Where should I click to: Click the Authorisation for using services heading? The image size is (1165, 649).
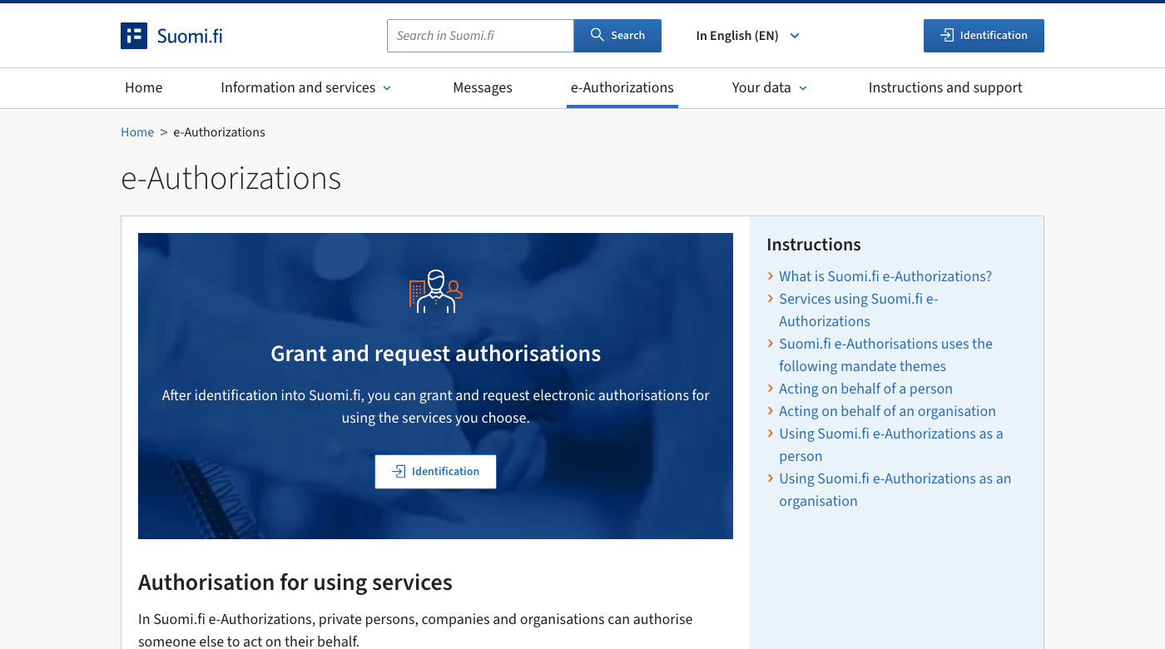[x=295, y=582]
